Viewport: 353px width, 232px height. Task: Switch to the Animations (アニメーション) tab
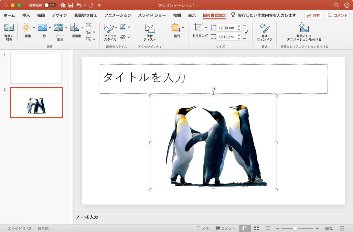pyautogui.click(x=118, y=15)
